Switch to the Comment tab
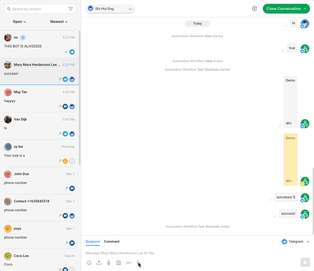This screenshot has width=314, height=271. click(x=112, y=242)
